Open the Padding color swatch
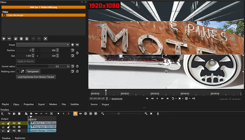 pyautogui.click(x=18, y=71)
